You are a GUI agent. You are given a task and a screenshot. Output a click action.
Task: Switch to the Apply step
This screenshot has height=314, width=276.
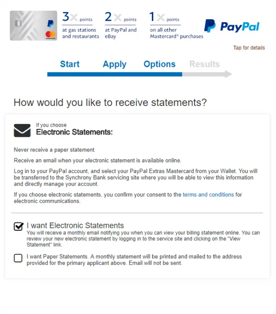pyautogui.click(x=115, y=64)
